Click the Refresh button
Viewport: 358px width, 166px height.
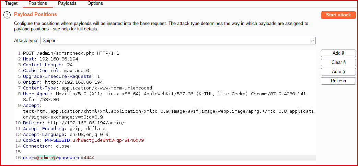pyautogui.click(x=338, y=81)
